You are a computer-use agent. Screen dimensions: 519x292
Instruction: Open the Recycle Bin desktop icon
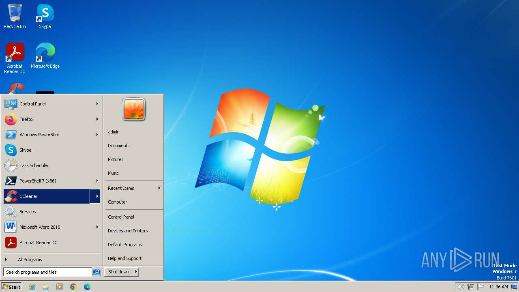(x=15, y=16)
